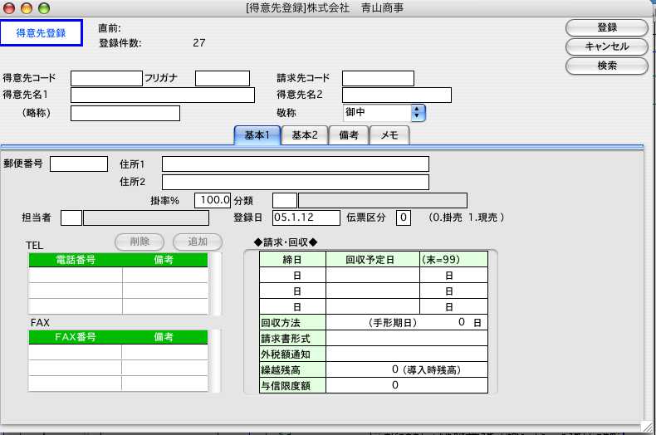Open the 敬称 dropdown showing 御中
The height and width of the screenshot is (435, 656).
(384, 113)
